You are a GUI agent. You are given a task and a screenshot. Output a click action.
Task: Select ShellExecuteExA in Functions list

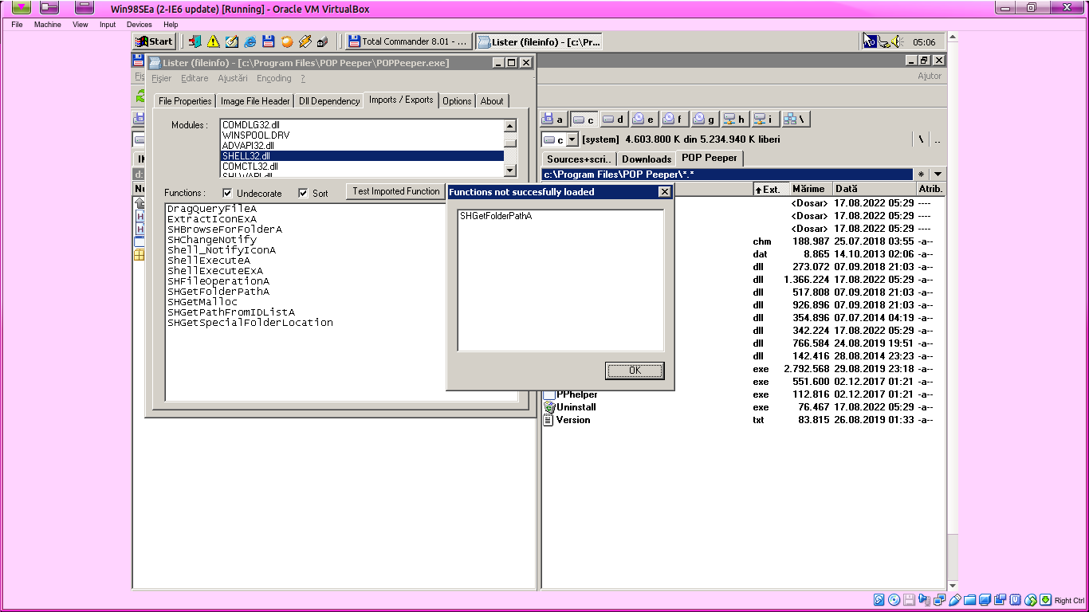(215, 271)
